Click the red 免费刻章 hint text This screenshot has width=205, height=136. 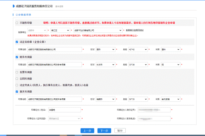coord(83,36)
